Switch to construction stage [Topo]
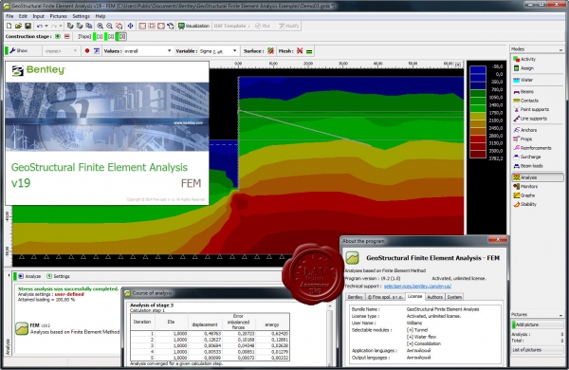 [x=84, y=36]
